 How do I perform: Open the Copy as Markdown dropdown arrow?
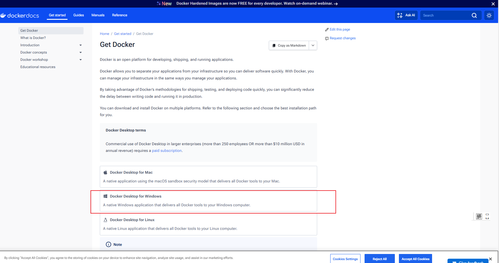pyautogui.click(x=313, y=45)
